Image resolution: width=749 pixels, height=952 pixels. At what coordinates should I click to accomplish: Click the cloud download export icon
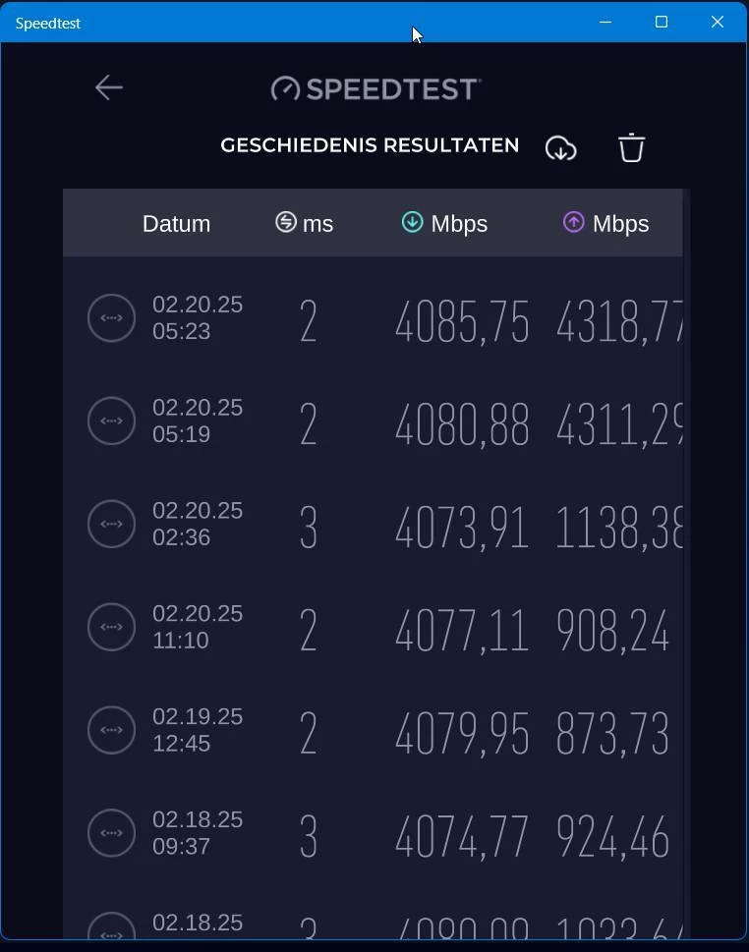pos(560,147)
